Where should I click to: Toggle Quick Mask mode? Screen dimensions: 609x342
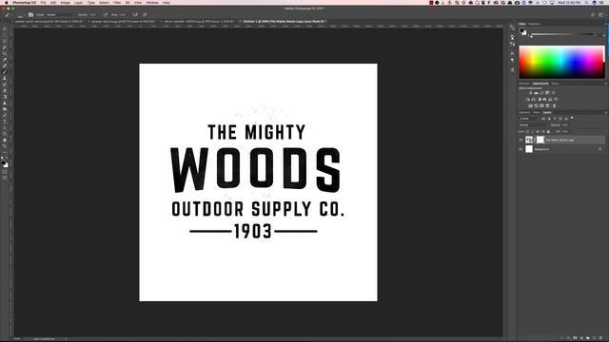(x=5, y=171)
